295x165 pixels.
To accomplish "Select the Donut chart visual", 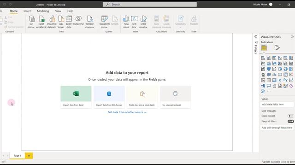I will coord(286,69).
